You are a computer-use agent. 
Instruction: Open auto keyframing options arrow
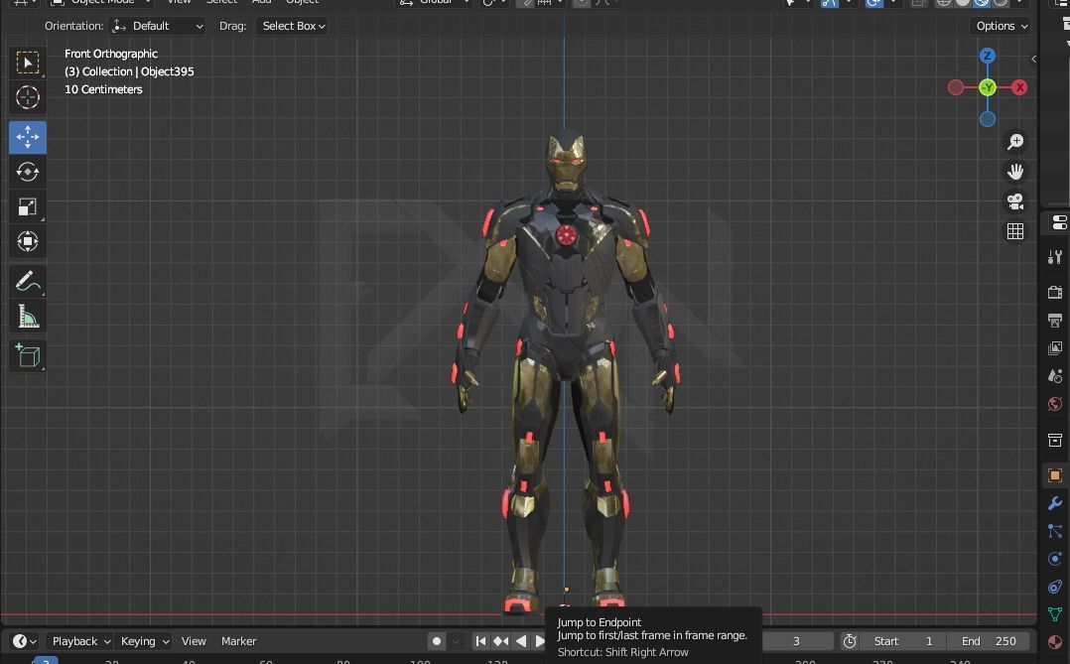point(456,641)
